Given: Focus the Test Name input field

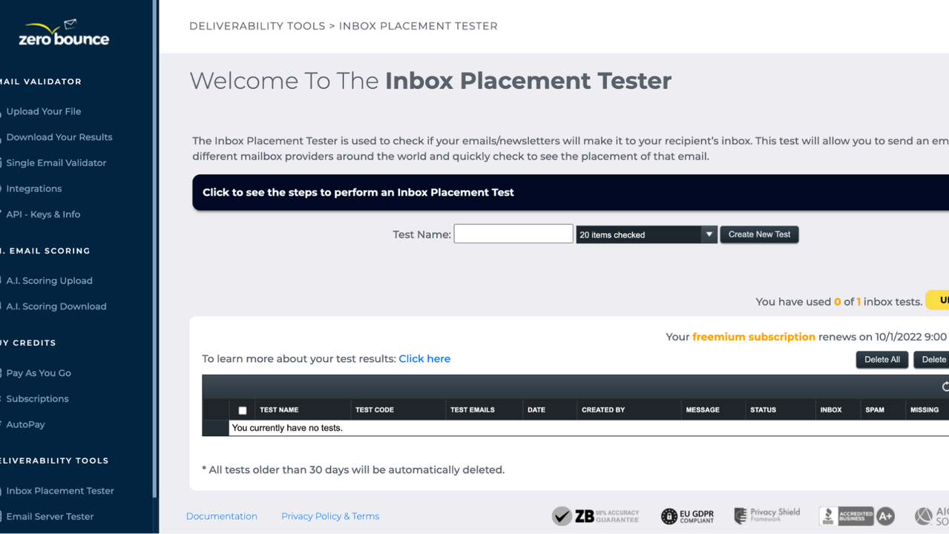Looking at the screenshot, I should pos(513,234).
